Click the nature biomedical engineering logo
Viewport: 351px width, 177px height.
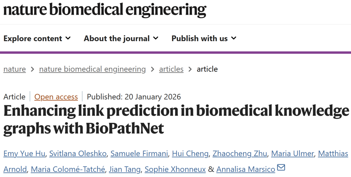click(x=105, y=10)
